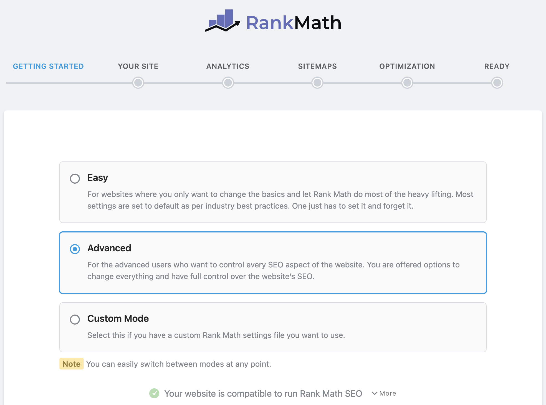
Task: Expand the More compatibility details
Action: click(384, 393)
